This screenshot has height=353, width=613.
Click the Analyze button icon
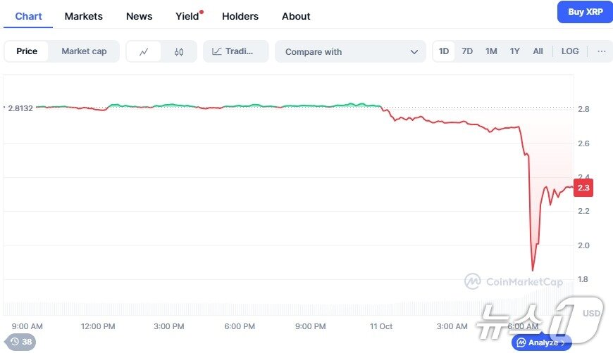click(521, 342)
